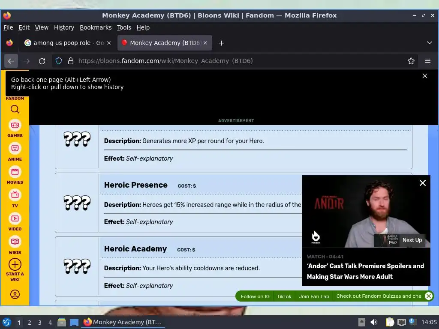Open the Bookmarks menu
Image resolution: width=439 pixels, height=329 pixels.
[96, 27]
